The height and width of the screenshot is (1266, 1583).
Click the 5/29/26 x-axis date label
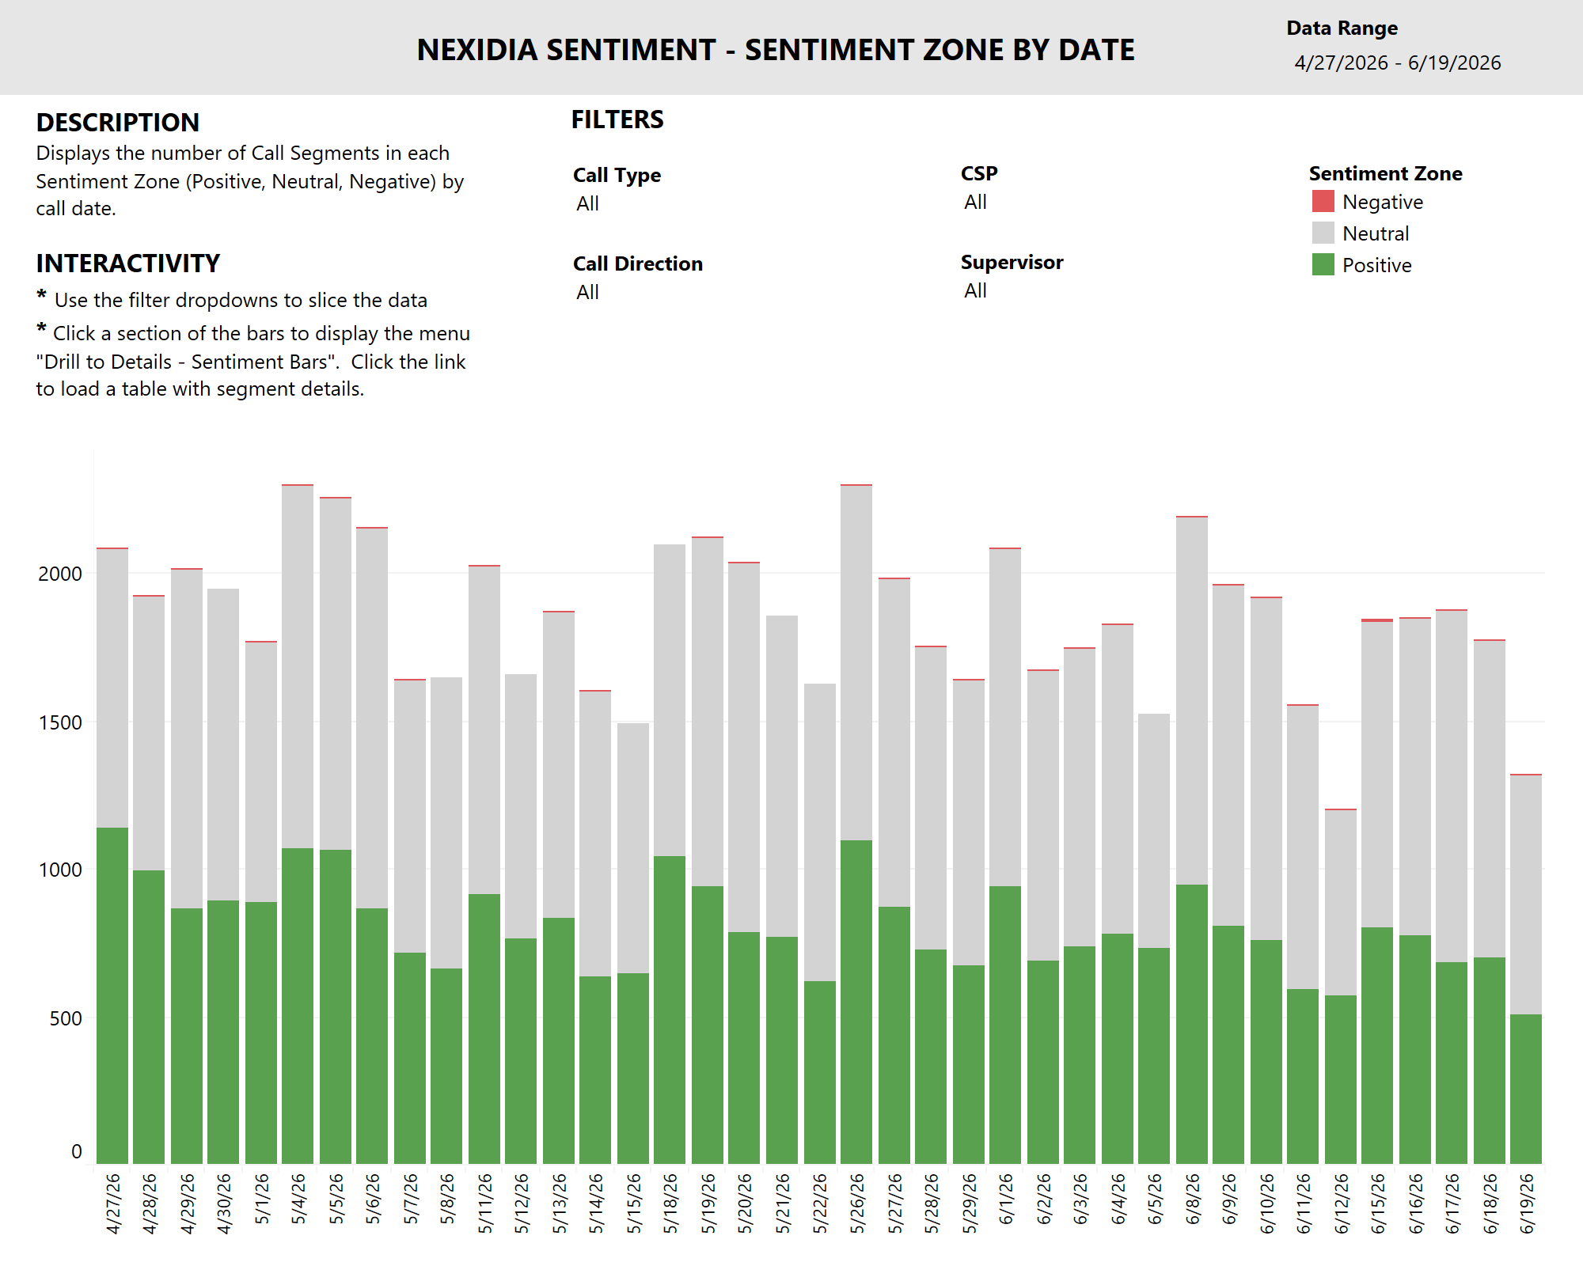[x=970, y=1203]
